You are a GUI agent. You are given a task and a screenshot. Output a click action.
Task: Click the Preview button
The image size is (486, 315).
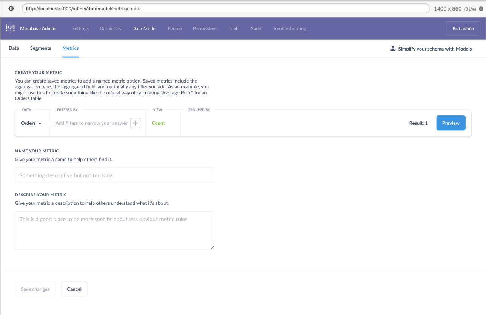coord(451,123)
